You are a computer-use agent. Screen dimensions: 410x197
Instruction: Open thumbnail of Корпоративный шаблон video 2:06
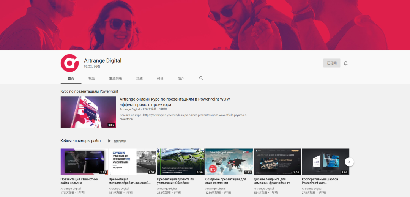click(x=326, y=162)
